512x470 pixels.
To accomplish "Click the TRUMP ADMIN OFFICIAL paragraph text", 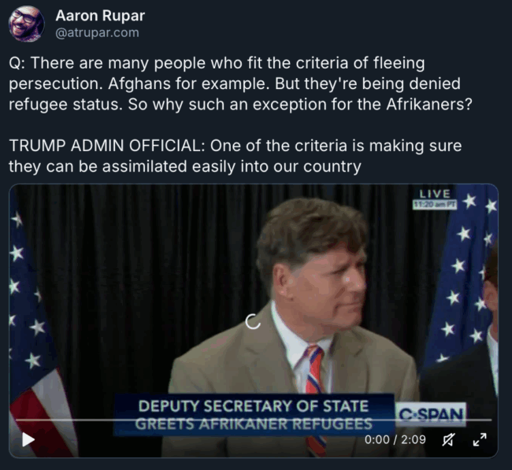I will pos(235,156).
